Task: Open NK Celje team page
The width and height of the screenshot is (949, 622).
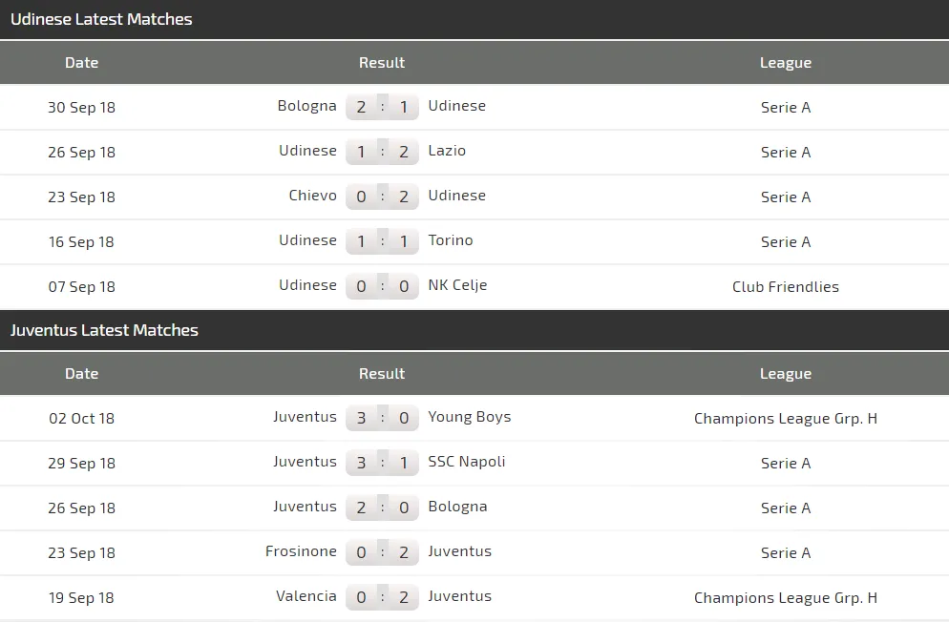Action: coord(457,285)
